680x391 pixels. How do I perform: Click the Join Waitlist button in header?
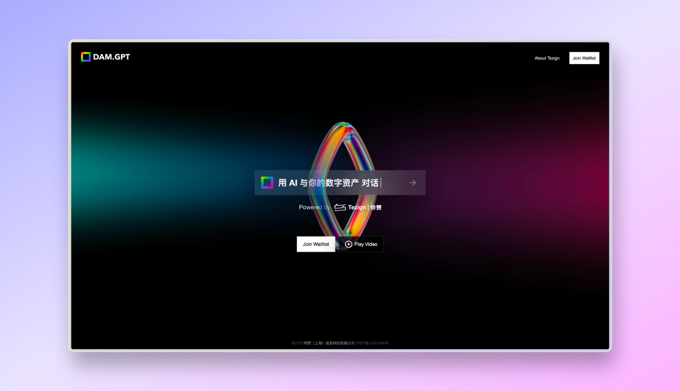coord(584,58)
